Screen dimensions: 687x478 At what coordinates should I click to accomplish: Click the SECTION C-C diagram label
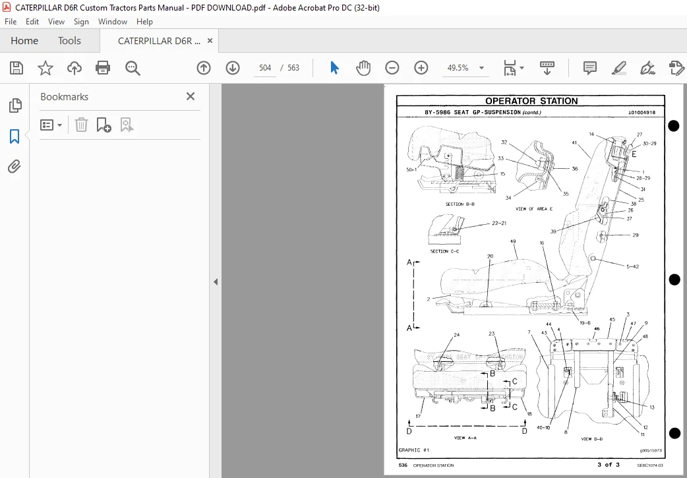(x=444, y=251)
